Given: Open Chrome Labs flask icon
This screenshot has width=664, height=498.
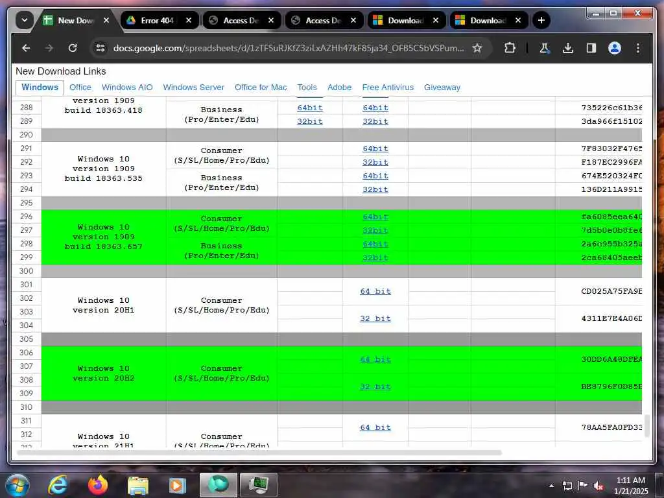Looking at the screenshot, I should point(545,48).
